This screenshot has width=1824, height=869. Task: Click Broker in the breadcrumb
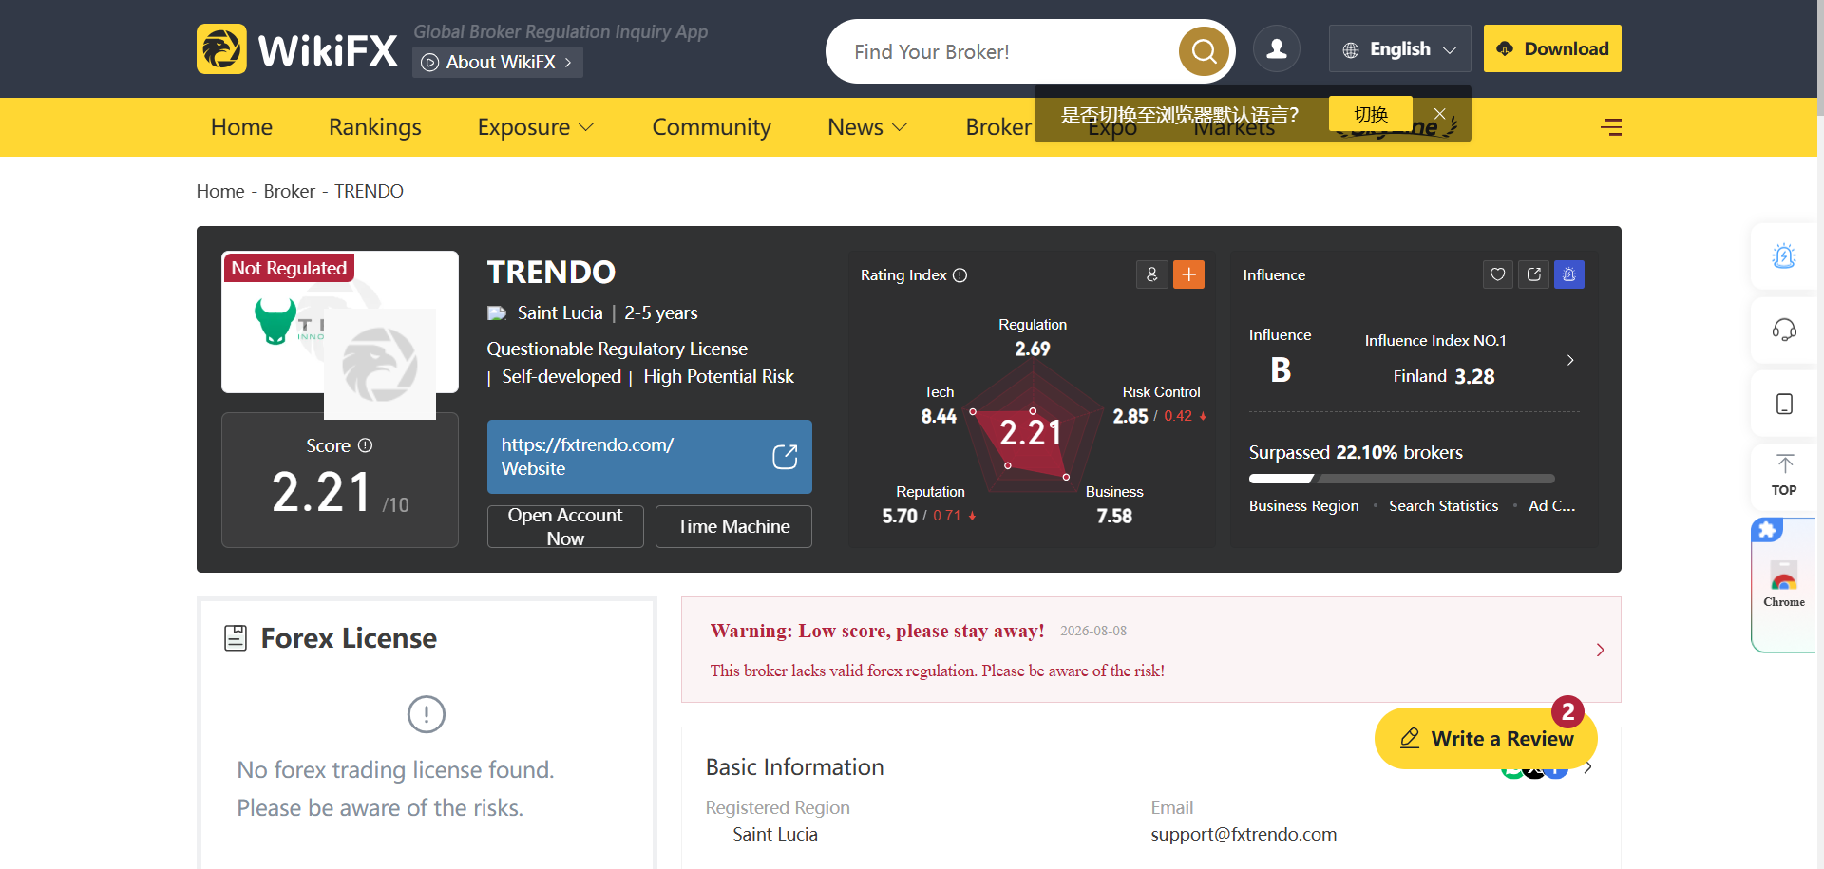pyautogui.click(x=289, y=191)
